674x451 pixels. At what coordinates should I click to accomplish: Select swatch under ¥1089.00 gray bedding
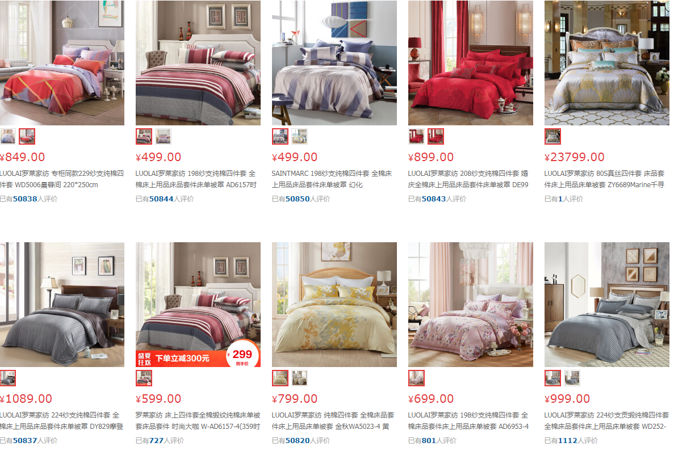pyautogui.click(x=8, y=378)
